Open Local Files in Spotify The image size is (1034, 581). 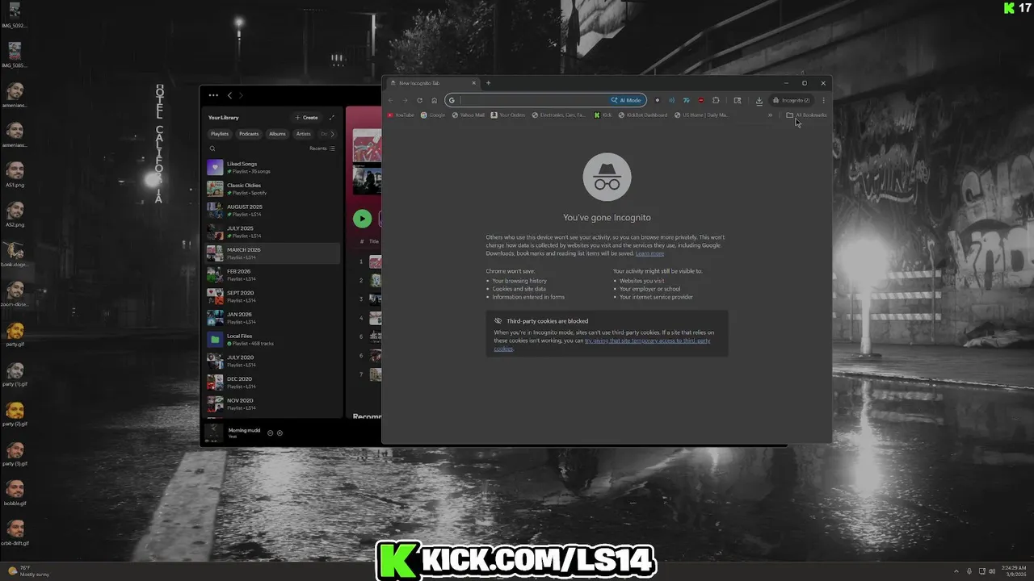pos(273,339)
